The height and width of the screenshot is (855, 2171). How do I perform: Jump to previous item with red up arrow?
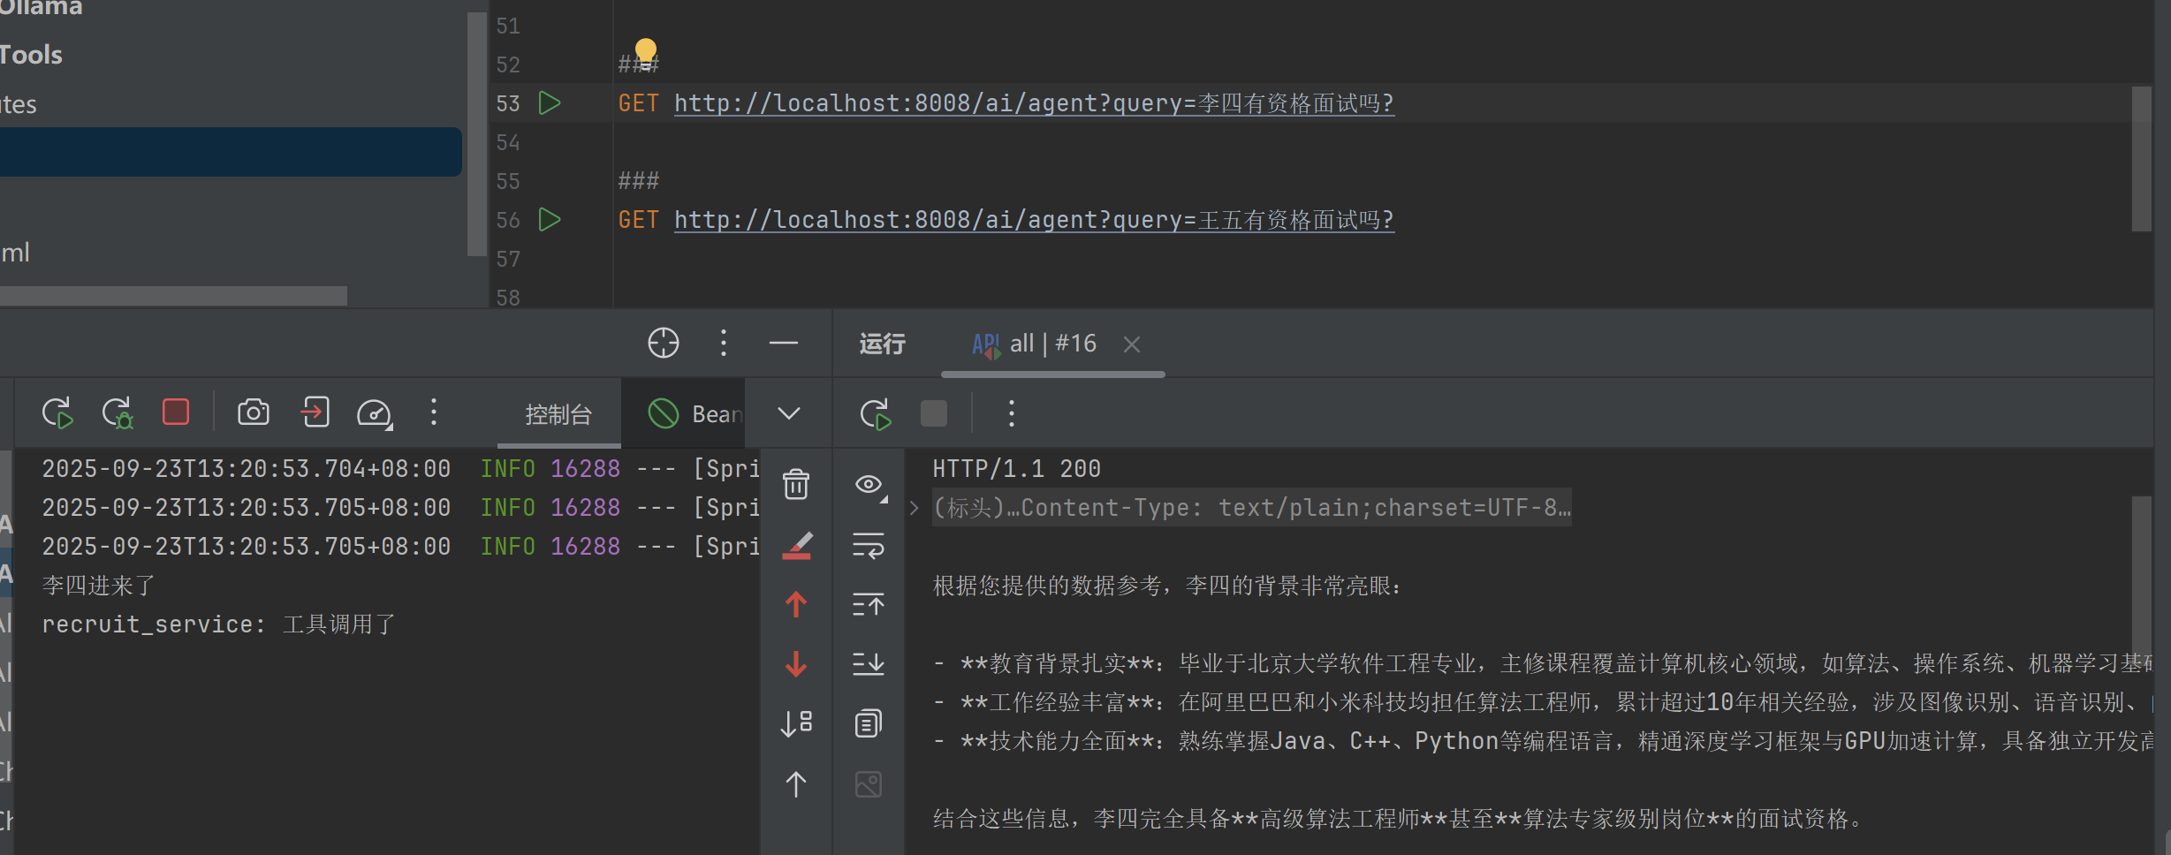click(796, 604)
